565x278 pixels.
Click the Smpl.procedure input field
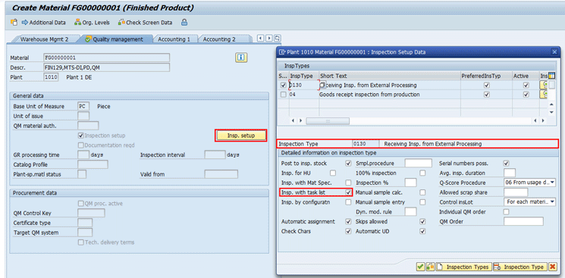[x=418, y=163]
